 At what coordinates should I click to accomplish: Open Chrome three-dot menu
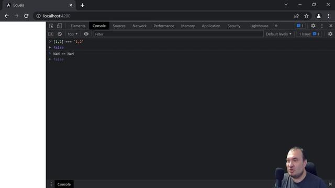click(x=328, y=16)
